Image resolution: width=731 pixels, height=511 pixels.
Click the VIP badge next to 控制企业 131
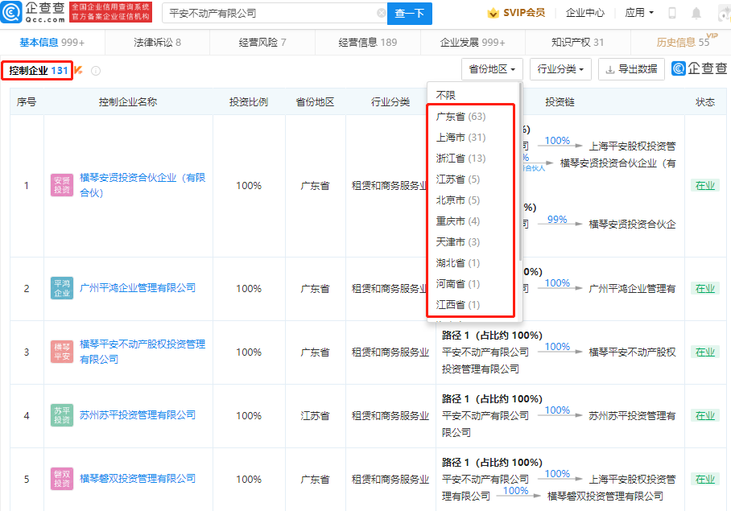click(x=78, y=70)
